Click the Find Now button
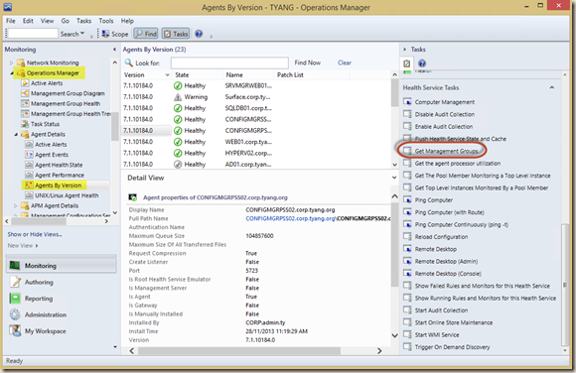 point(308,62)
